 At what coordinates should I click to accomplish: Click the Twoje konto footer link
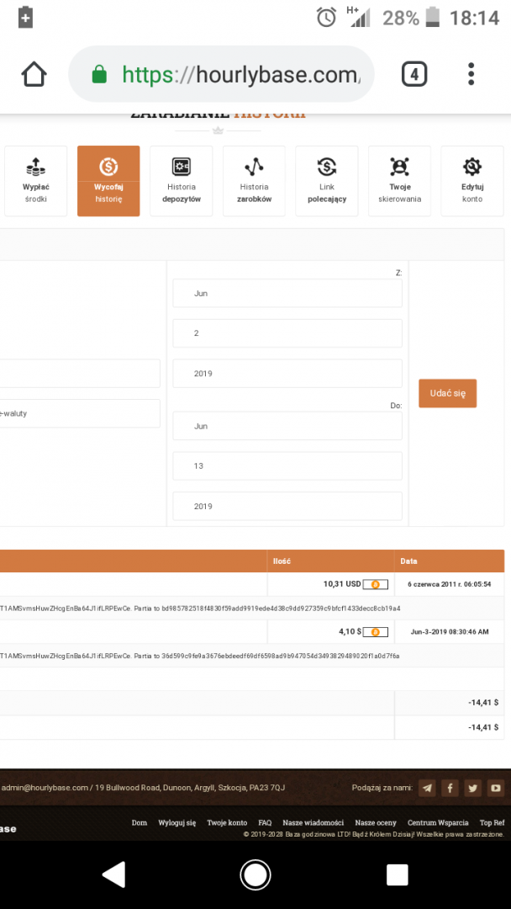(x=227, y=822)
